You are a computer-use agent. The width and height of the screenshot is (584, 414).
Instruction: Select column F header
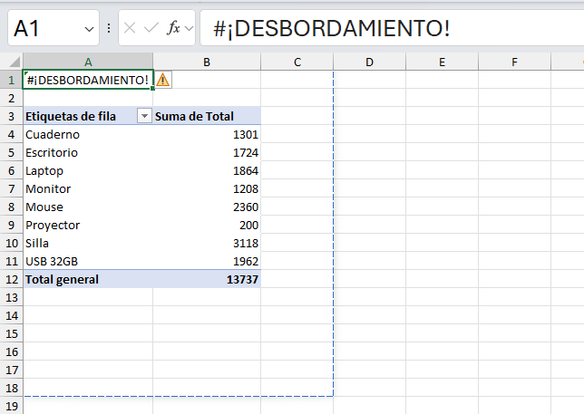tap(514, 62)
